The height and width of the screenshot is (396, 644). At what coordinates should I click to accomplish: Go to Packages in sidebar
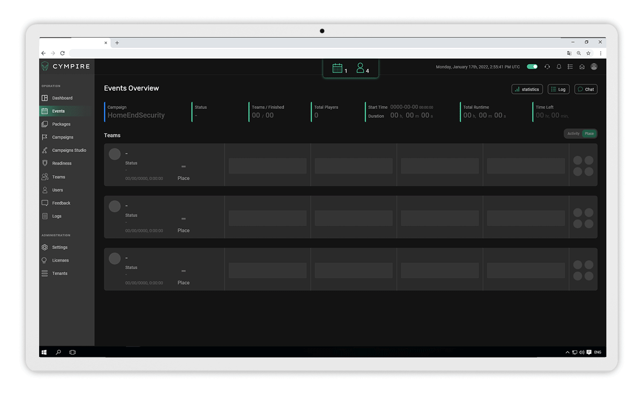tap(61, 124)
